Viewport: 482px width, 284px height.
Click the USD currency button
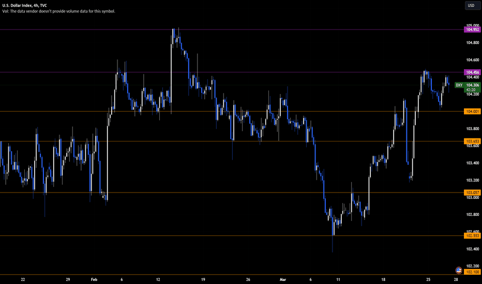pos(472,6)
